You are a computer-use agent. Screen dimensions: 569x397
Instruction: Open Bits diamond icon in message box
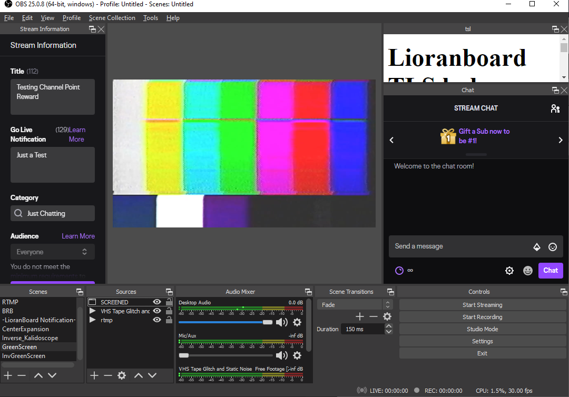coord(537,247)
